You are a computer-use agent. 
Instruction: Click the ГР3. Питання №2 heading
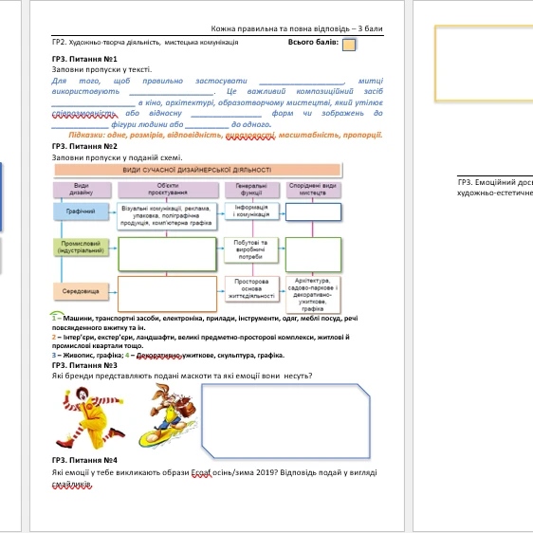(84, 146)
